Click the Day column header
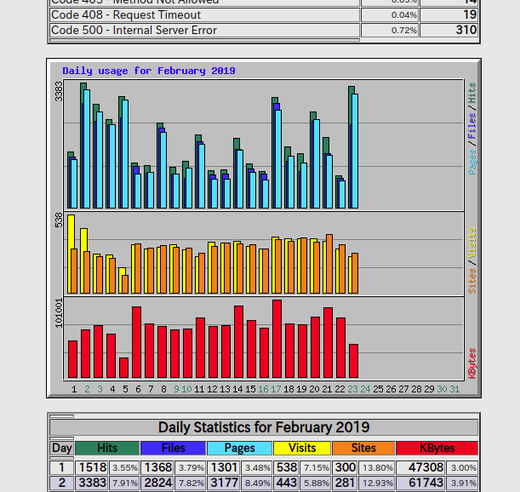The image size is (520, 492). click(x=61, y=448)
